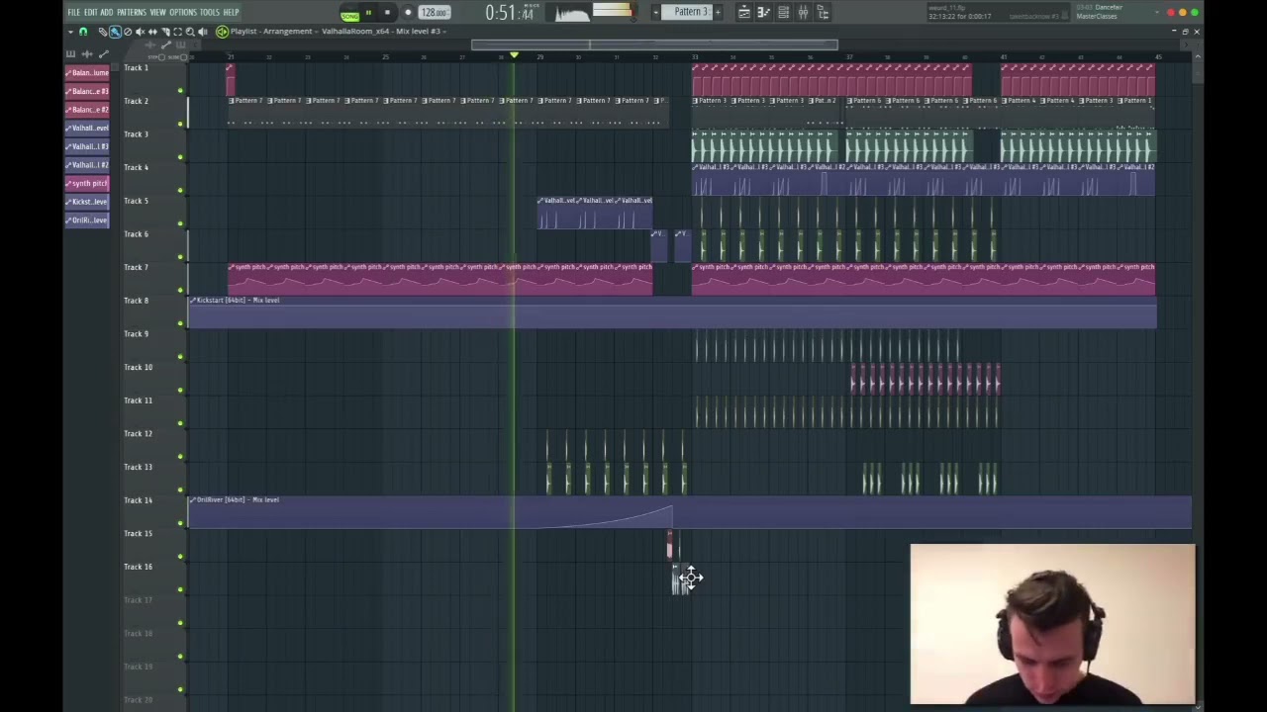1267x712 pixels.
Task: Open the playlist options arrow menu
Action: click(70, 32)
